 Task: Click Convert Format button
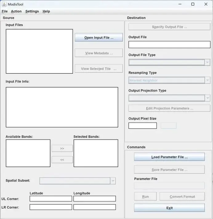[182, 196]
